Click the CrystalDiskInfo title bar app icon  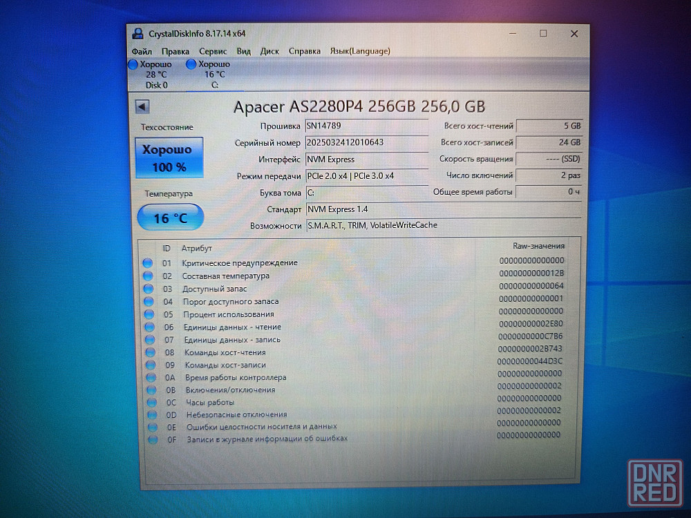point(137,33)
